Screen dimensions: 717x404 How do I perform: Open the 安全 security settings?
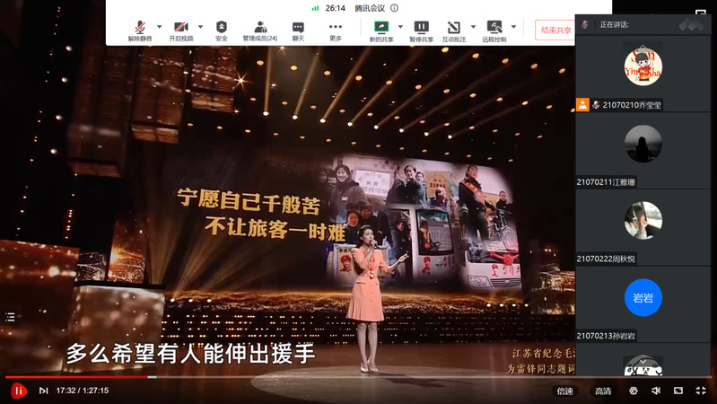pyautogui.click(x=222, y=28)
